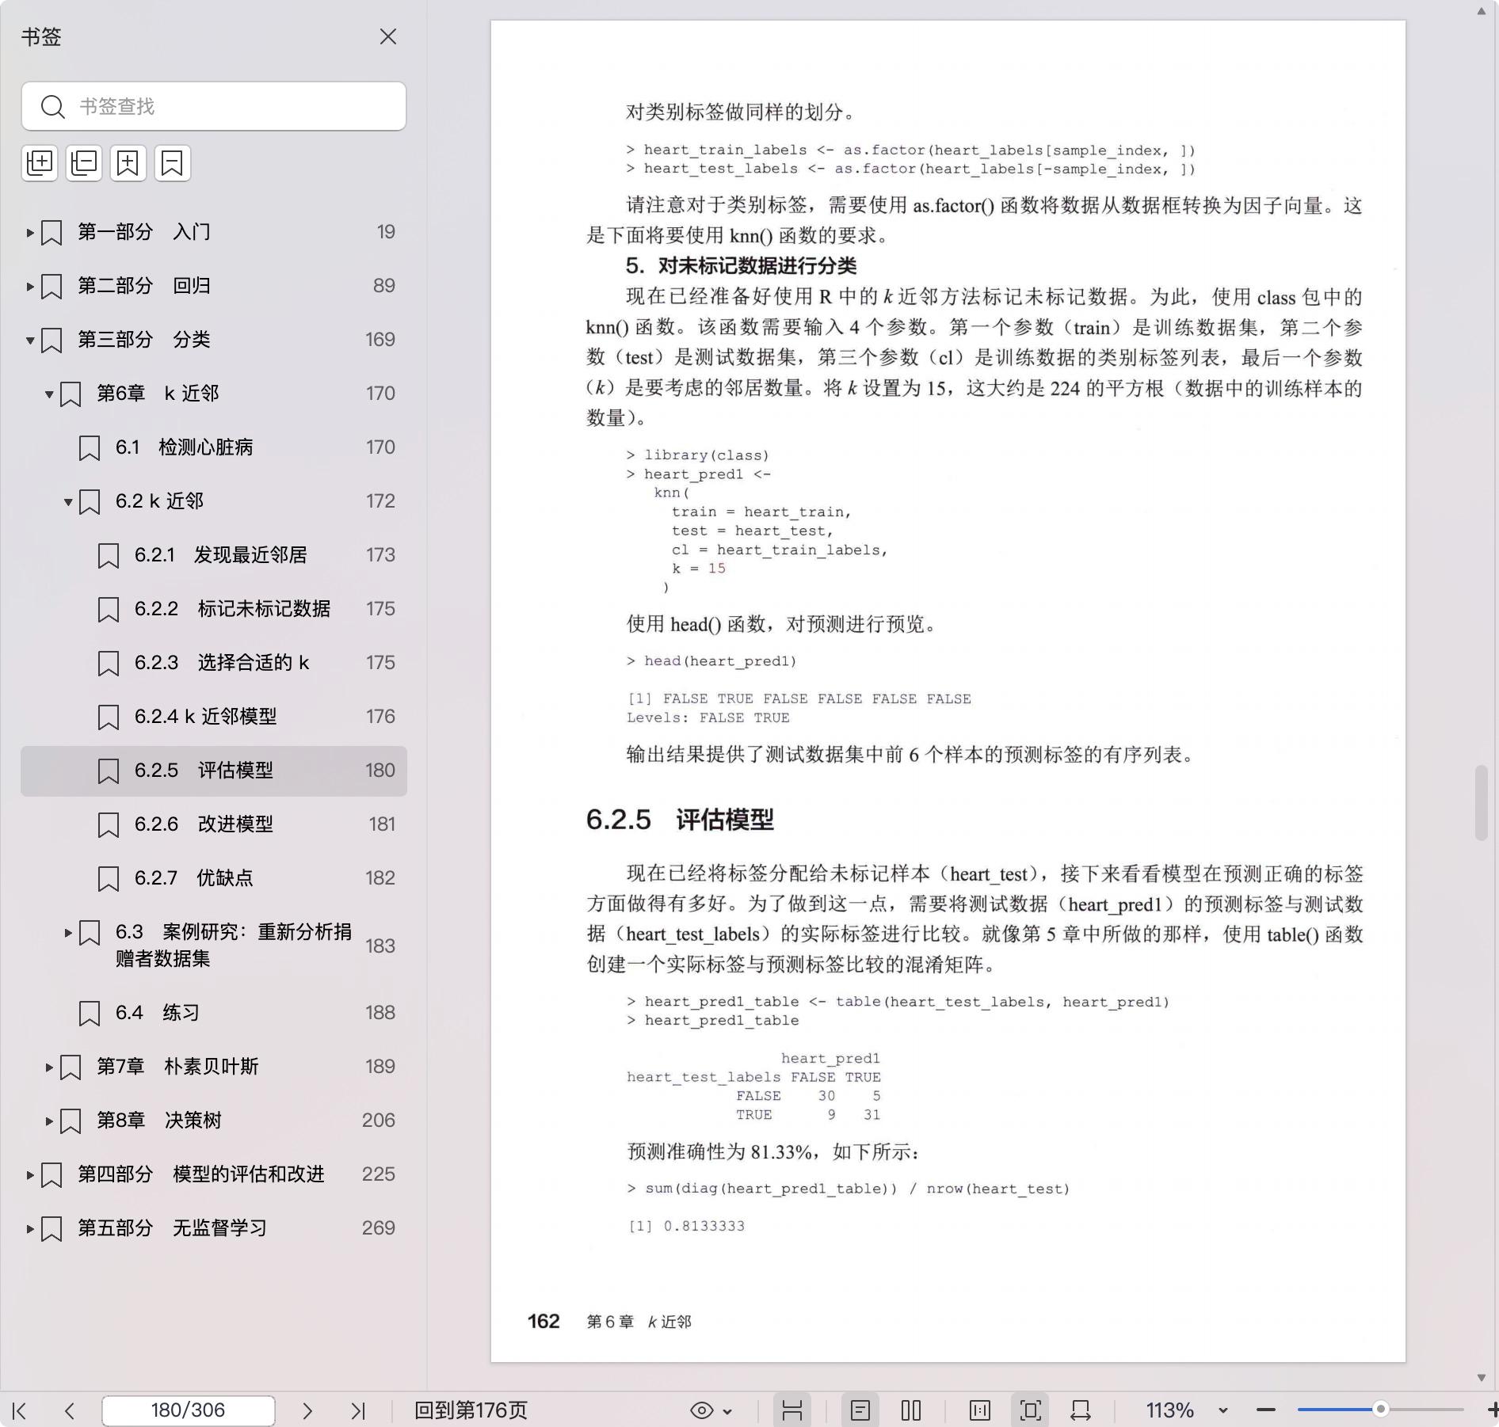The height and width of the screenshot is (1427, 1499).
Task: Jump to the last page
Action: (358, 1410)
